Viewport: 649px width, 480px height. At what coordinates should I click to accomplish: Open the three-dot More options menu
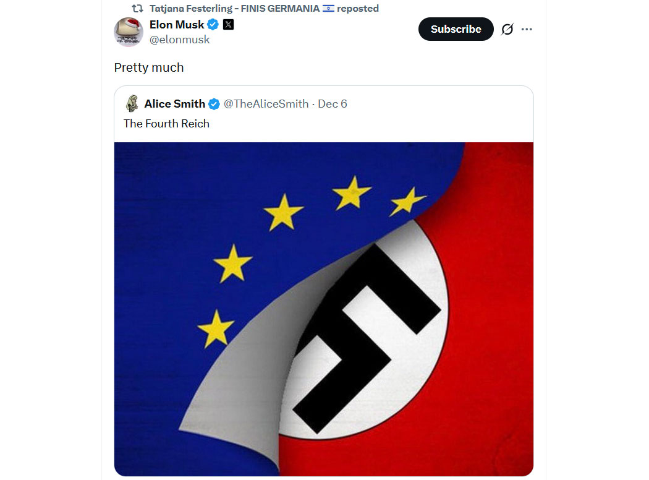(527, 29)
